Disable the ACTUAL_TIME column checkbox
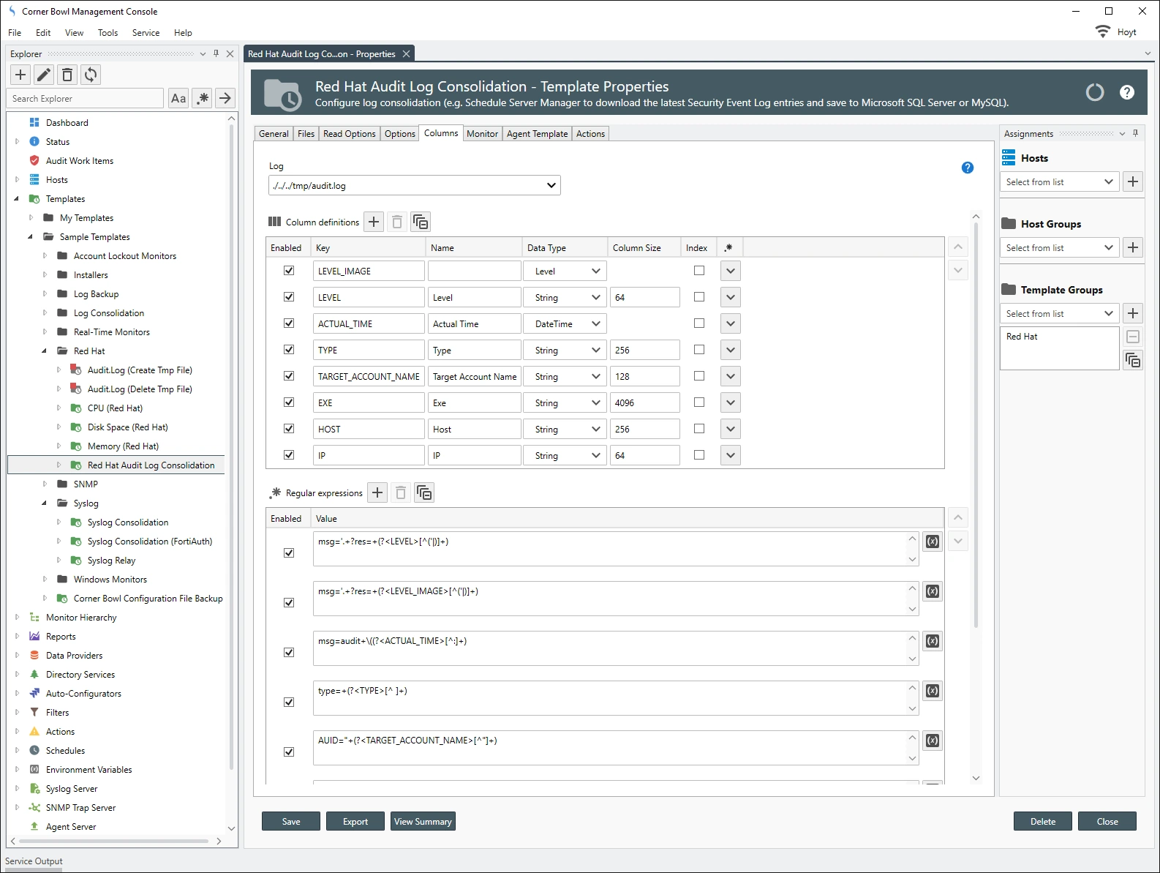The height and width of the screenshot is (873, 1160). (x=289, y=323)
